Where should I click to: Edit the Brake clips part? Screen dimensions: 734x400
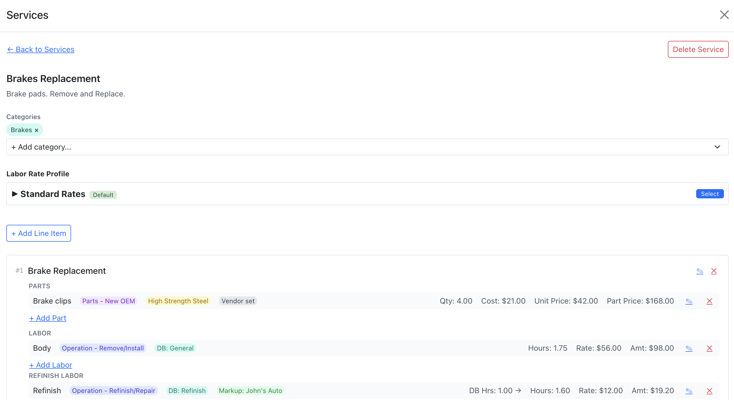pyautogui.click(x=689, y=301)
